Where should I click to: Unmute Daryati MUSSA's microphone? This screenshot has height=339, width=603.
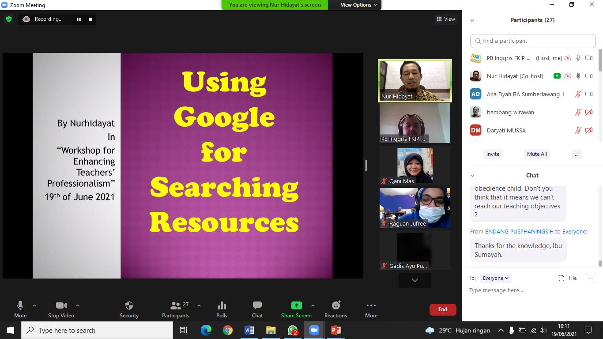[578, 130]
